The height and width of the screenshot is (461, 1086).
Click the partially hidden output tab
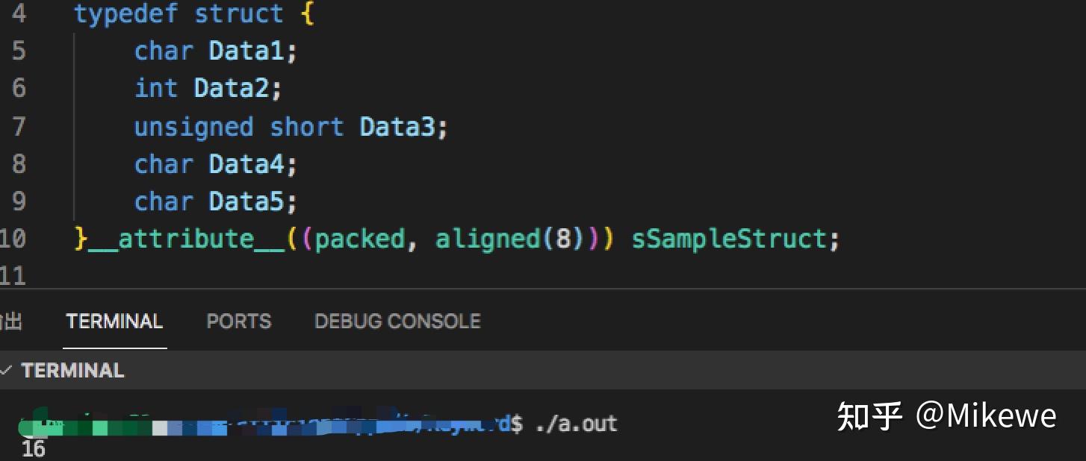[10, 322]
